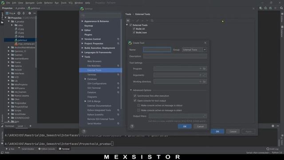Click the browse folder icon in Program field
Viewport: 284px width, 160px height.
click(x=204, y=68)
